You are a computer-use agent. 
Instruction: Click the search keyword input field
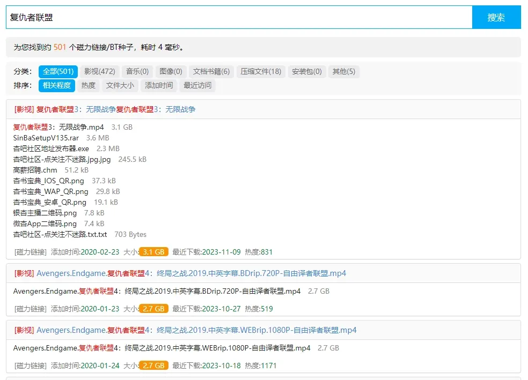pos(236,17)
